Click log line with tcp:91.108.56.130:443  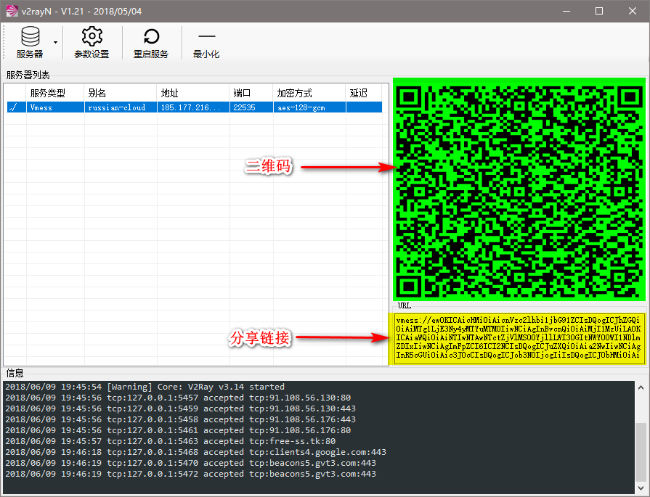[180, 408]
